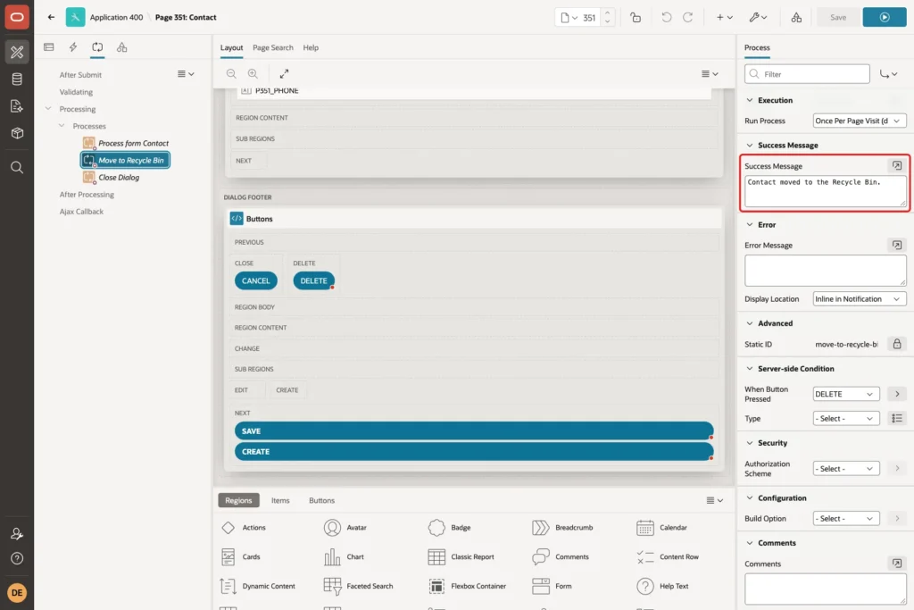
Task: Open code editor for Error Message
Action: [896, 245]
